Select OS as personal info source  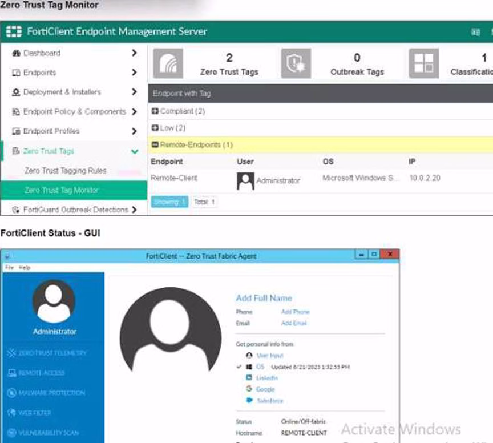tap(260, 367)
